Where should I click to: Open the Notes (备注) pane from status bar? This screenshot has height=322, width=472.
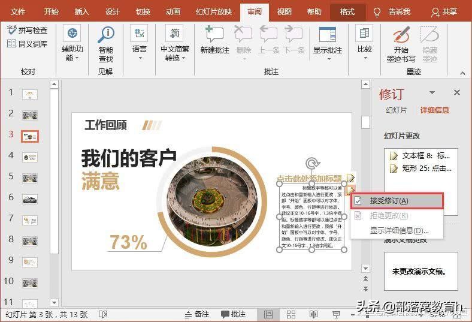pos(197,314)
